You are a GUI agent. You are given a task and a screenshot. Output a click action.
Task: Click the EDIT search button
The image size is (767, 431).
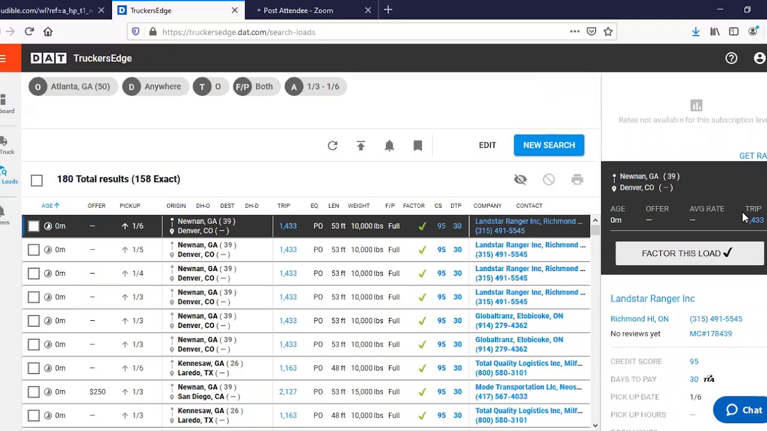[x=487, y=145]
